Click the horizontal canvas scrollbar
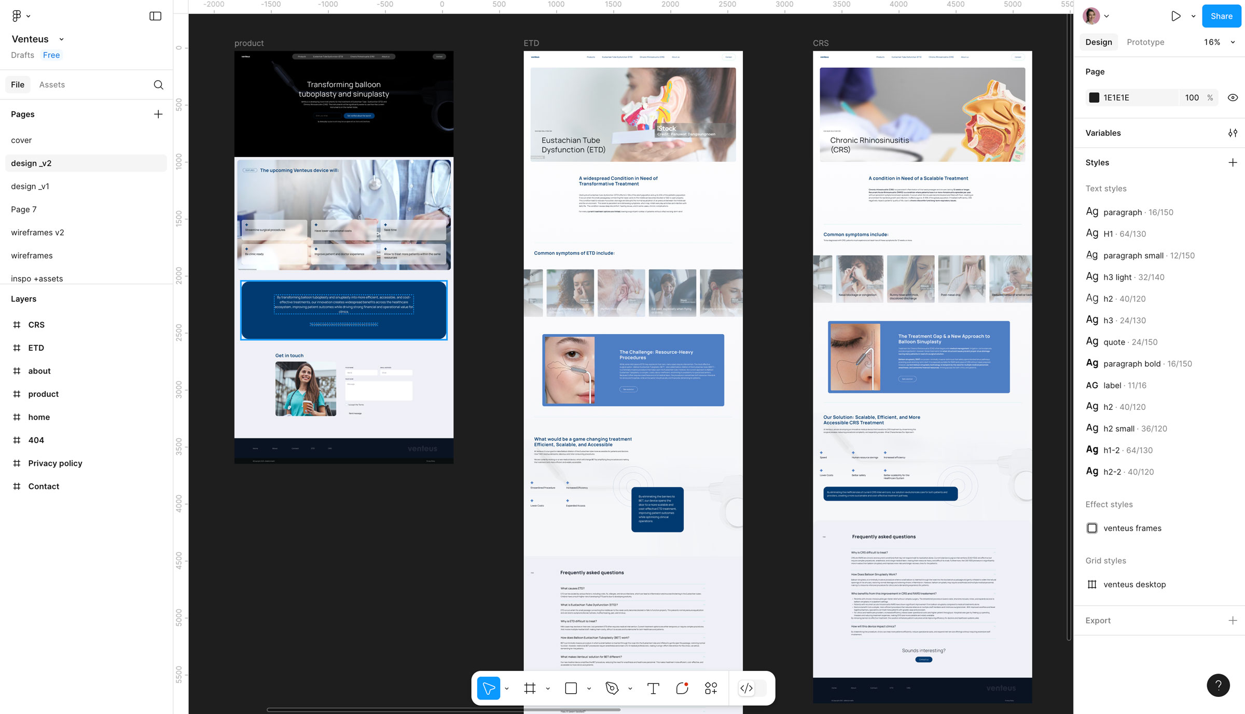This screenshot has height=714, width=1245. click(443, 709)
